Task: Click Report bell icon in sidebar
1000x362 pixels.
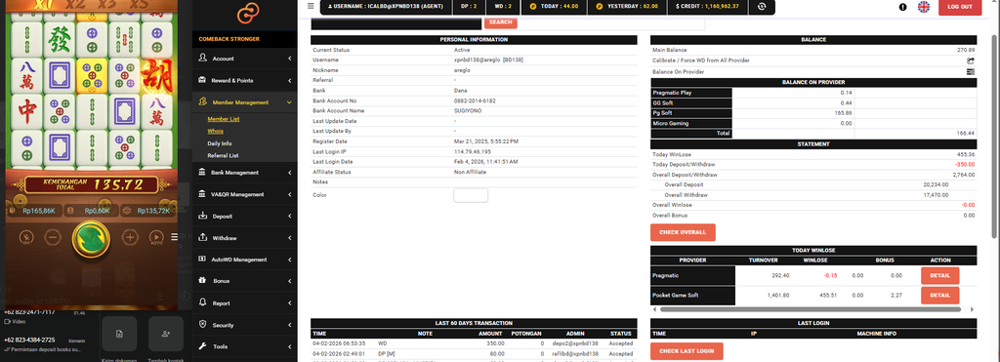Action: point(202,302)
